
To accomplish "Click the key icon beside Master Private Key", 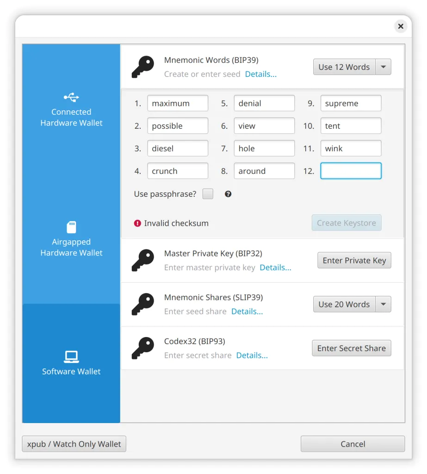I will tap(142, 260).
